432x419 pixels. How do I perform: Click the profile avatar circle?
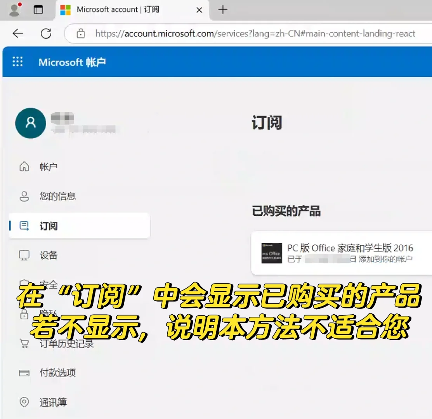[x=31, y=123]
